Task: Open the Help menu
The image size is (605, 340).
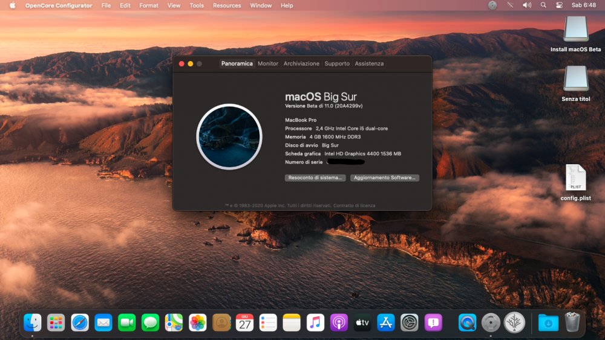Action: (287, 5)
